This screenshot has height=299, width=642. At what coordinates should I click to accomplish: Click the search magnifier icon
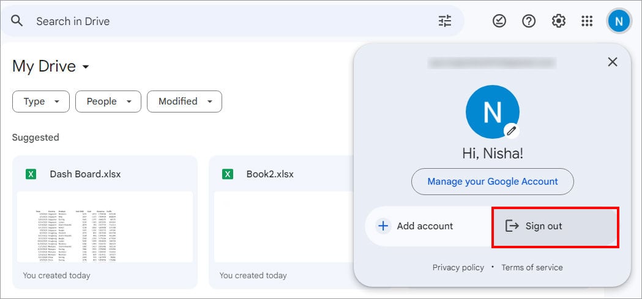pyautogui.click(x=17, y=21)
